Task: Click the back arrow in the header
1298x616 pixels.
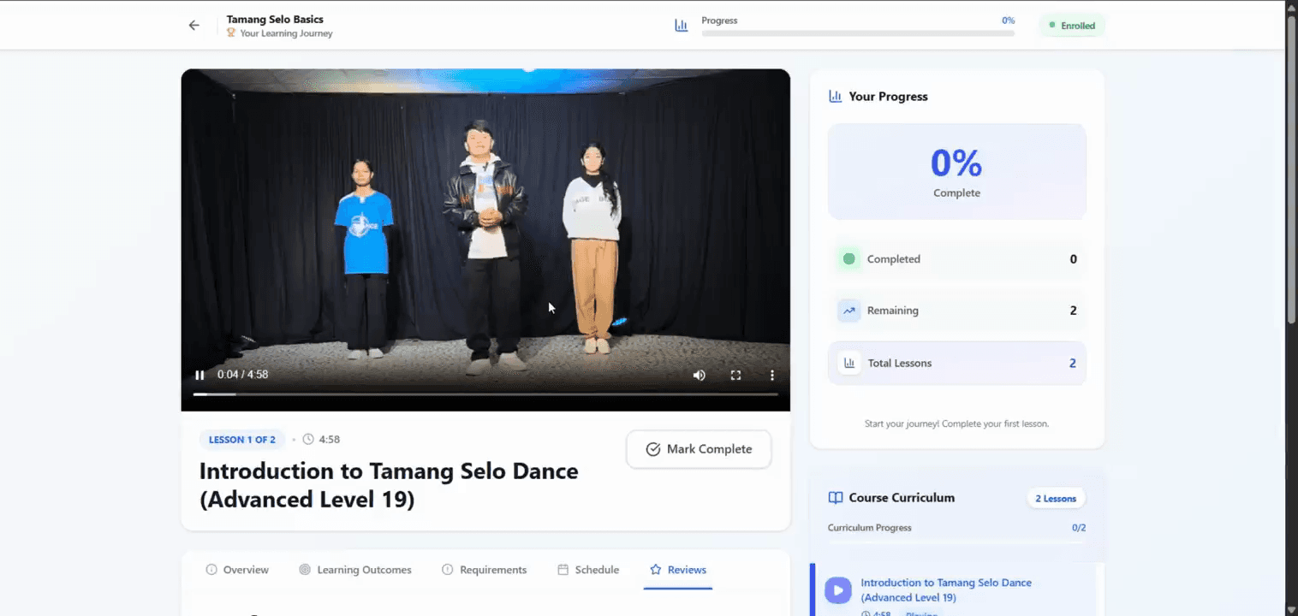Action: tap(194, 26)
